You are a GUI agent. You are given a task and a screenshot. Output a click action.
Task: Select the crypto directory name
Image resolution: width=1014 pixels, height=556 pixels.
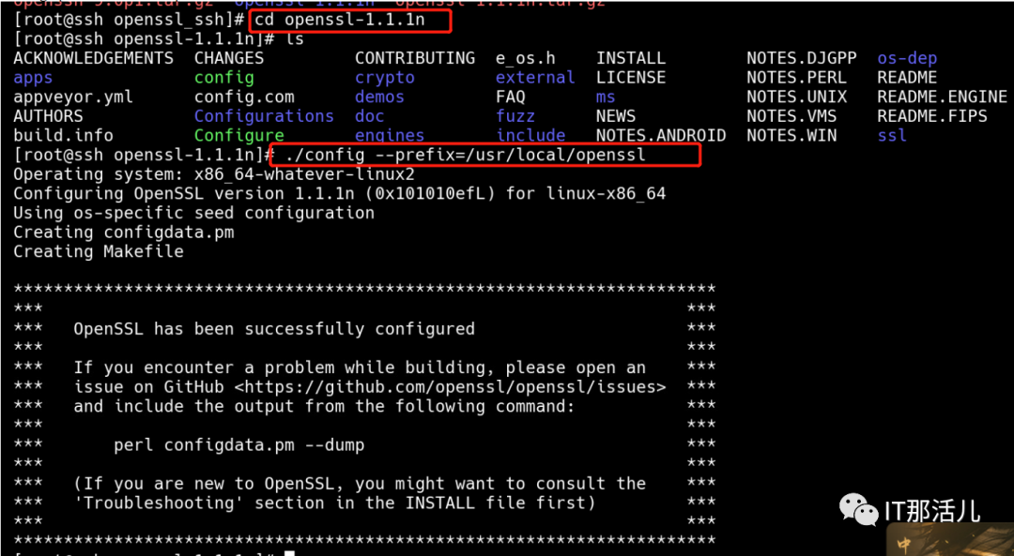[385, 78]
